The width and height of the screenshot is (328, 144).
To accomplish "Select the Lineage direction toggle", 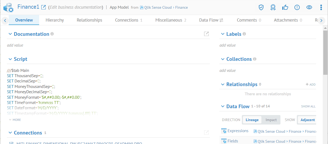I will (x=252, y=120).
